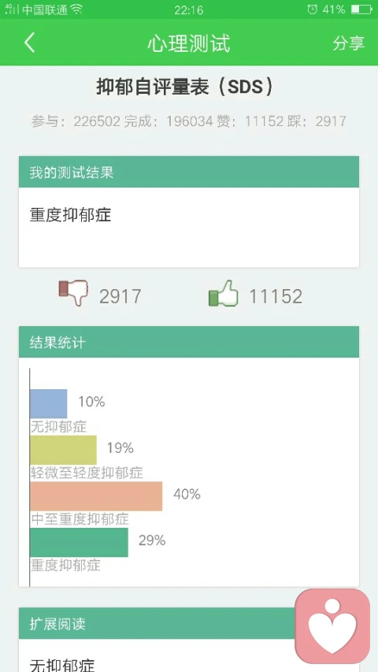
Task: Tap the 4G signal strength icon
Action: pos(12,9)
